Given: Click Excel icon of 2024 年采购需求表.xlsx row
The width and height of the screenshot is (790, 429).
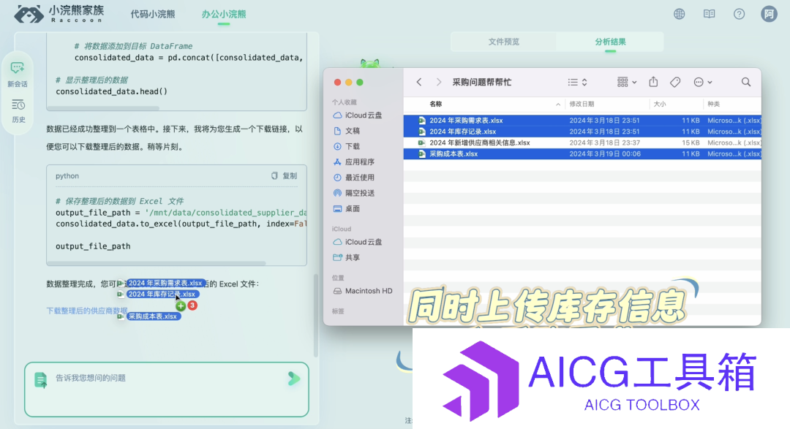Looking at the screenshot, I should 422,121.
